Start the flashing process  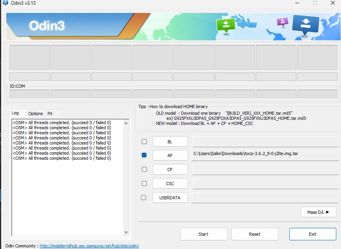(204, 234)
